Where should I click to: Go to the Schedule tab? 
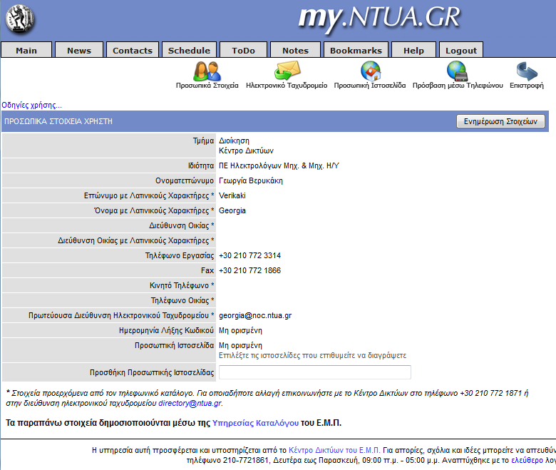[x=189, y=51]
